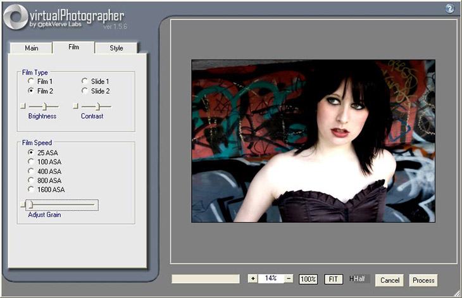The width and height of the screenshot is (462, 298).
Task: Set film speed to 400 ASA
Action: point(30,171)
